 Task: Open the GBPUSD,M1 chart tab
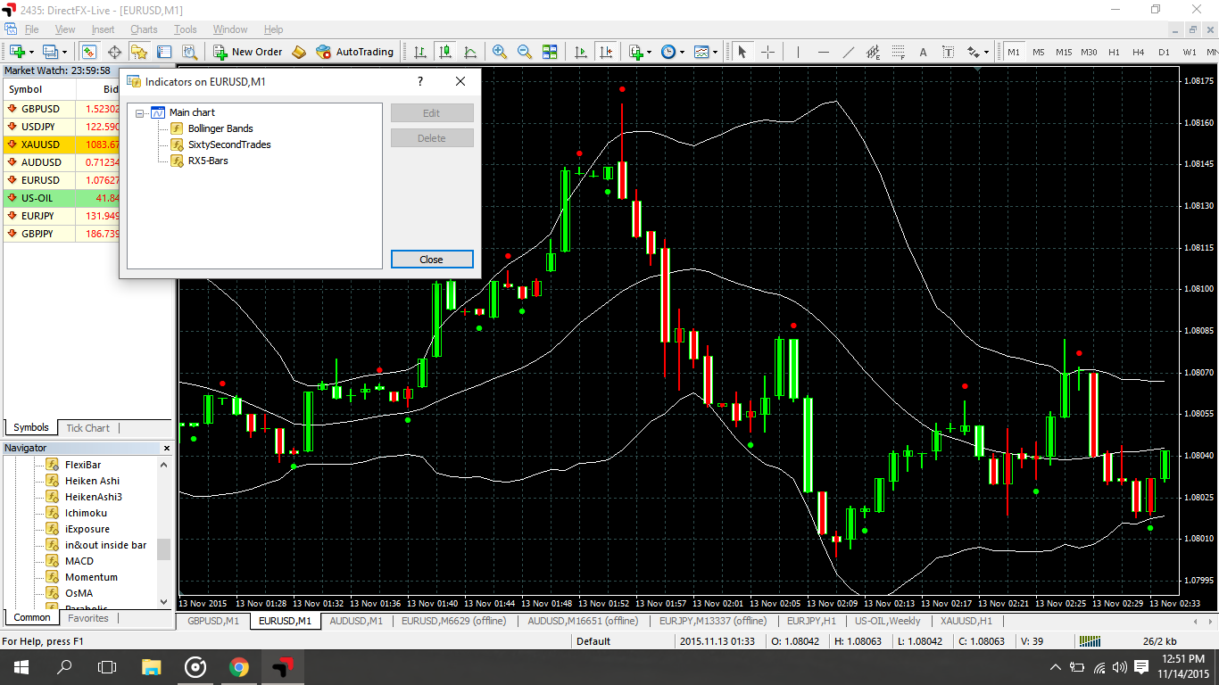[213, 621]
